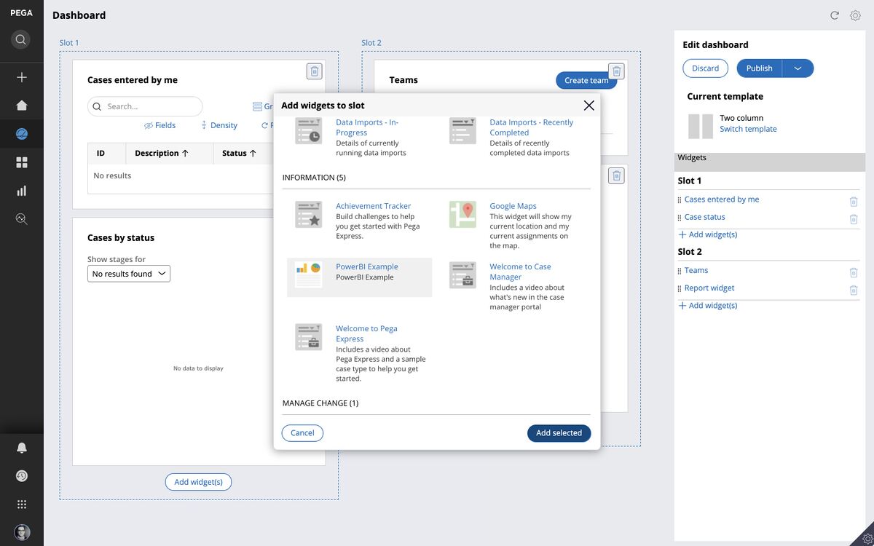This screenshot has height=546, width=874.
Task: Grab the drag handle beside Case status
Action: [680, 218]
